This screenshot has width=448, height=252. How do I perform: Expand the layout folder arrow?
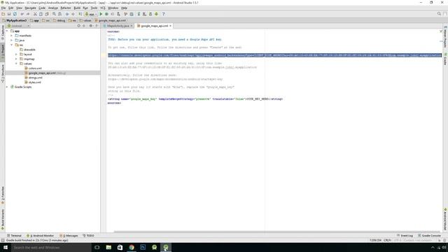(16, 55)
